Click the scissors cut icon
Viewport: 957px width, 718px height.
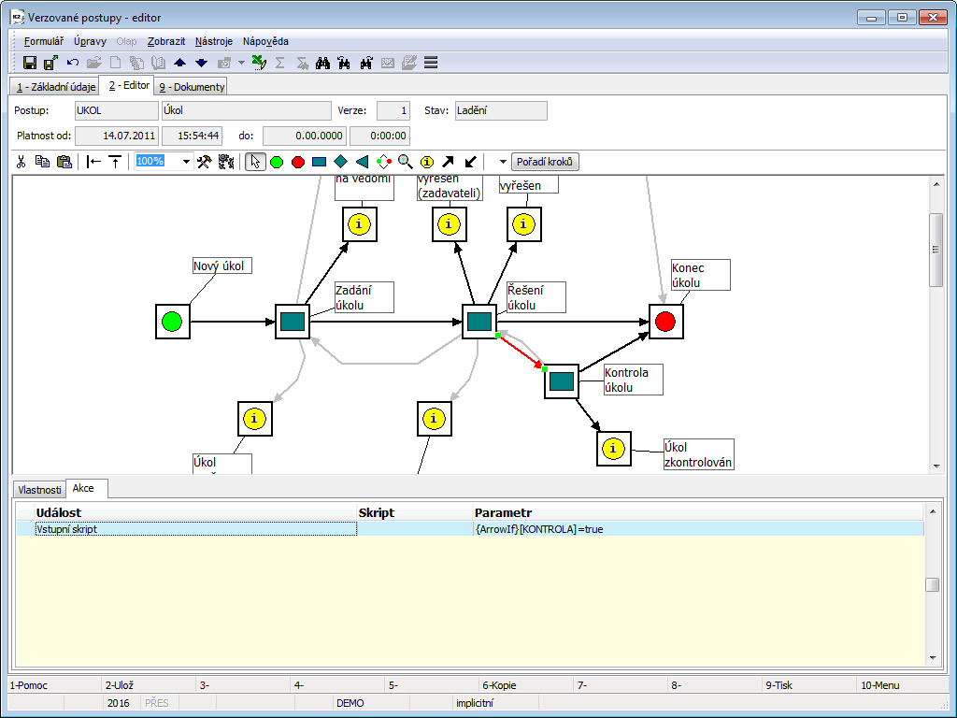click(x=21, y=162)
